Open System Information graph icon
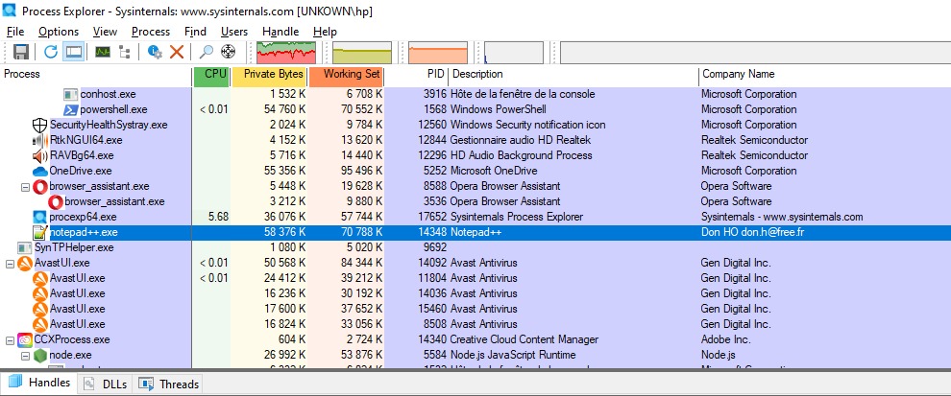The height and width of the screenshot is (396, 951). [x=103, y=52]
